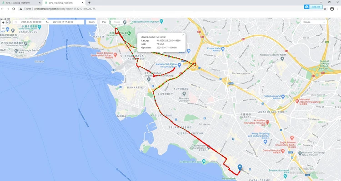This screenshot has height=181, width=341.
Task: Edit the start date time field
Action: pos(31,22)
